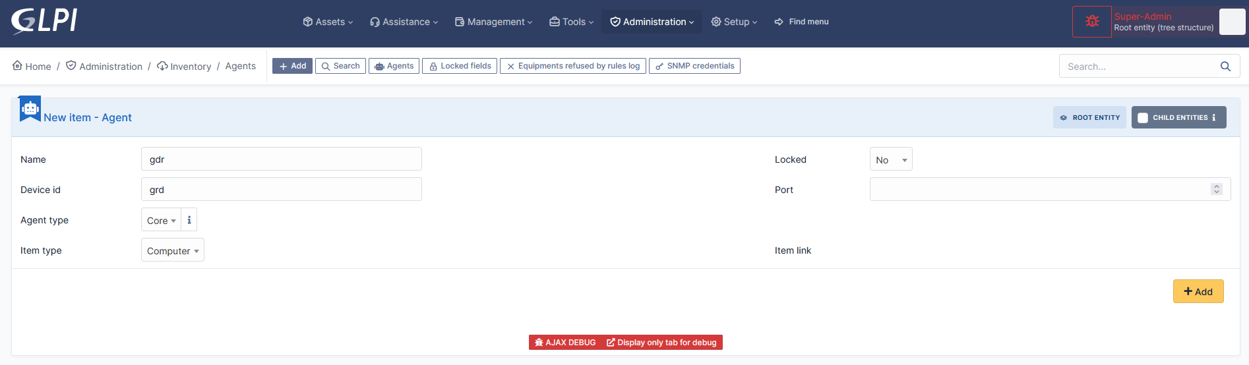
Task: Open the Setup menu
Action: [x=734, y=22]
